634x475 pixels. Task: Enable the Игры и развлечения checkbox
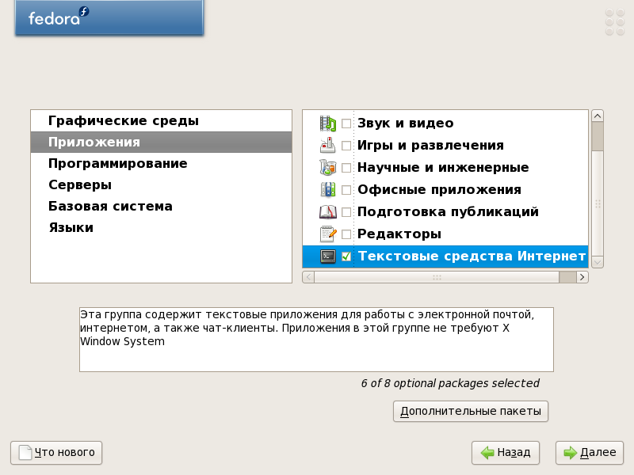[x=346, y=146]
